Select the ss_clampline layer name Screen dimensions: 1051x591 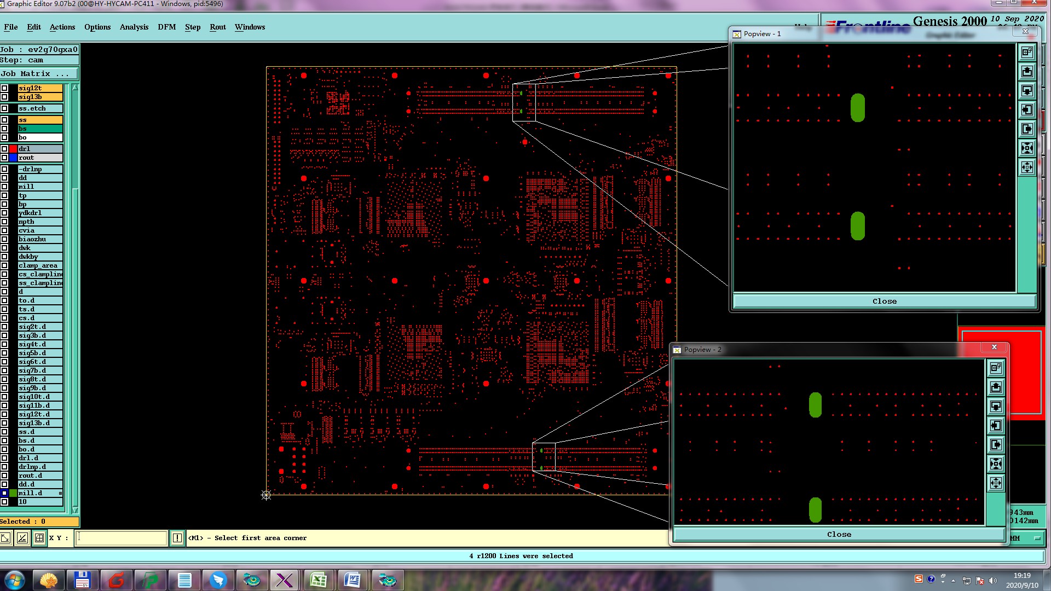click(x=40, y=283)
